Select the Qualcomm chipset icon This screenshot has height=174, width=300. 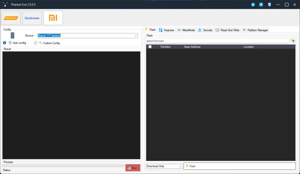point(32,18)
